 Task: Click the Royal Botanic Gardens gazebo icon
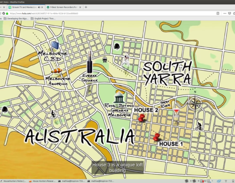(x=119, y=97)
